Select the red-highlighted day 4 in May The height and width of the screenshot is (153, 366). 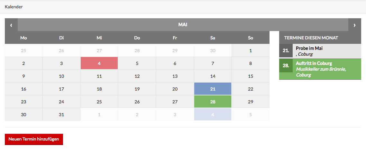tap(99, 63)
